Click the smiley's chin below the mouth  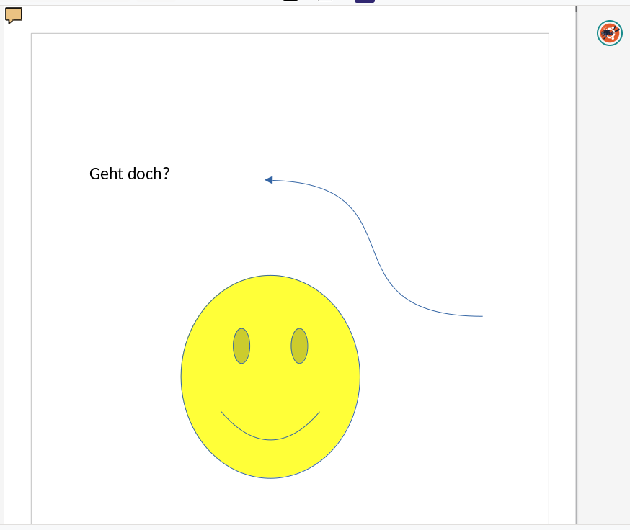270,459
